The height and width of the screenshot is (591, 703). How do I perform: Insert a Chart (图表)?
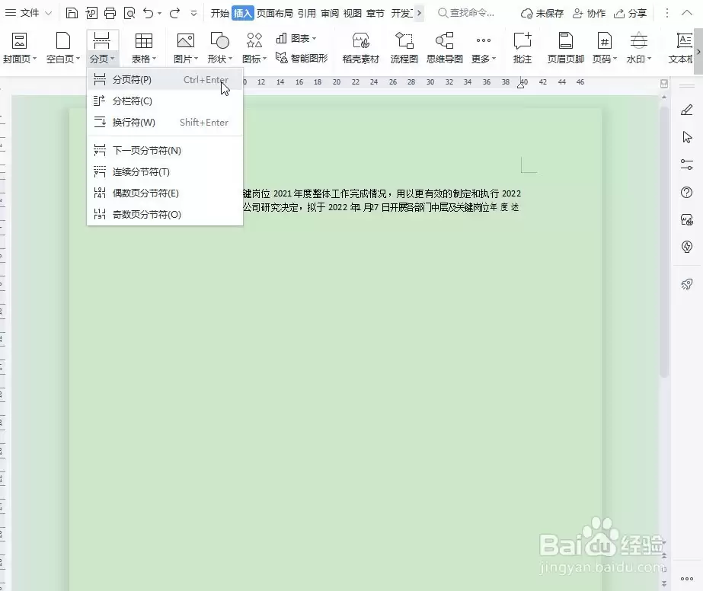(295, 39)
